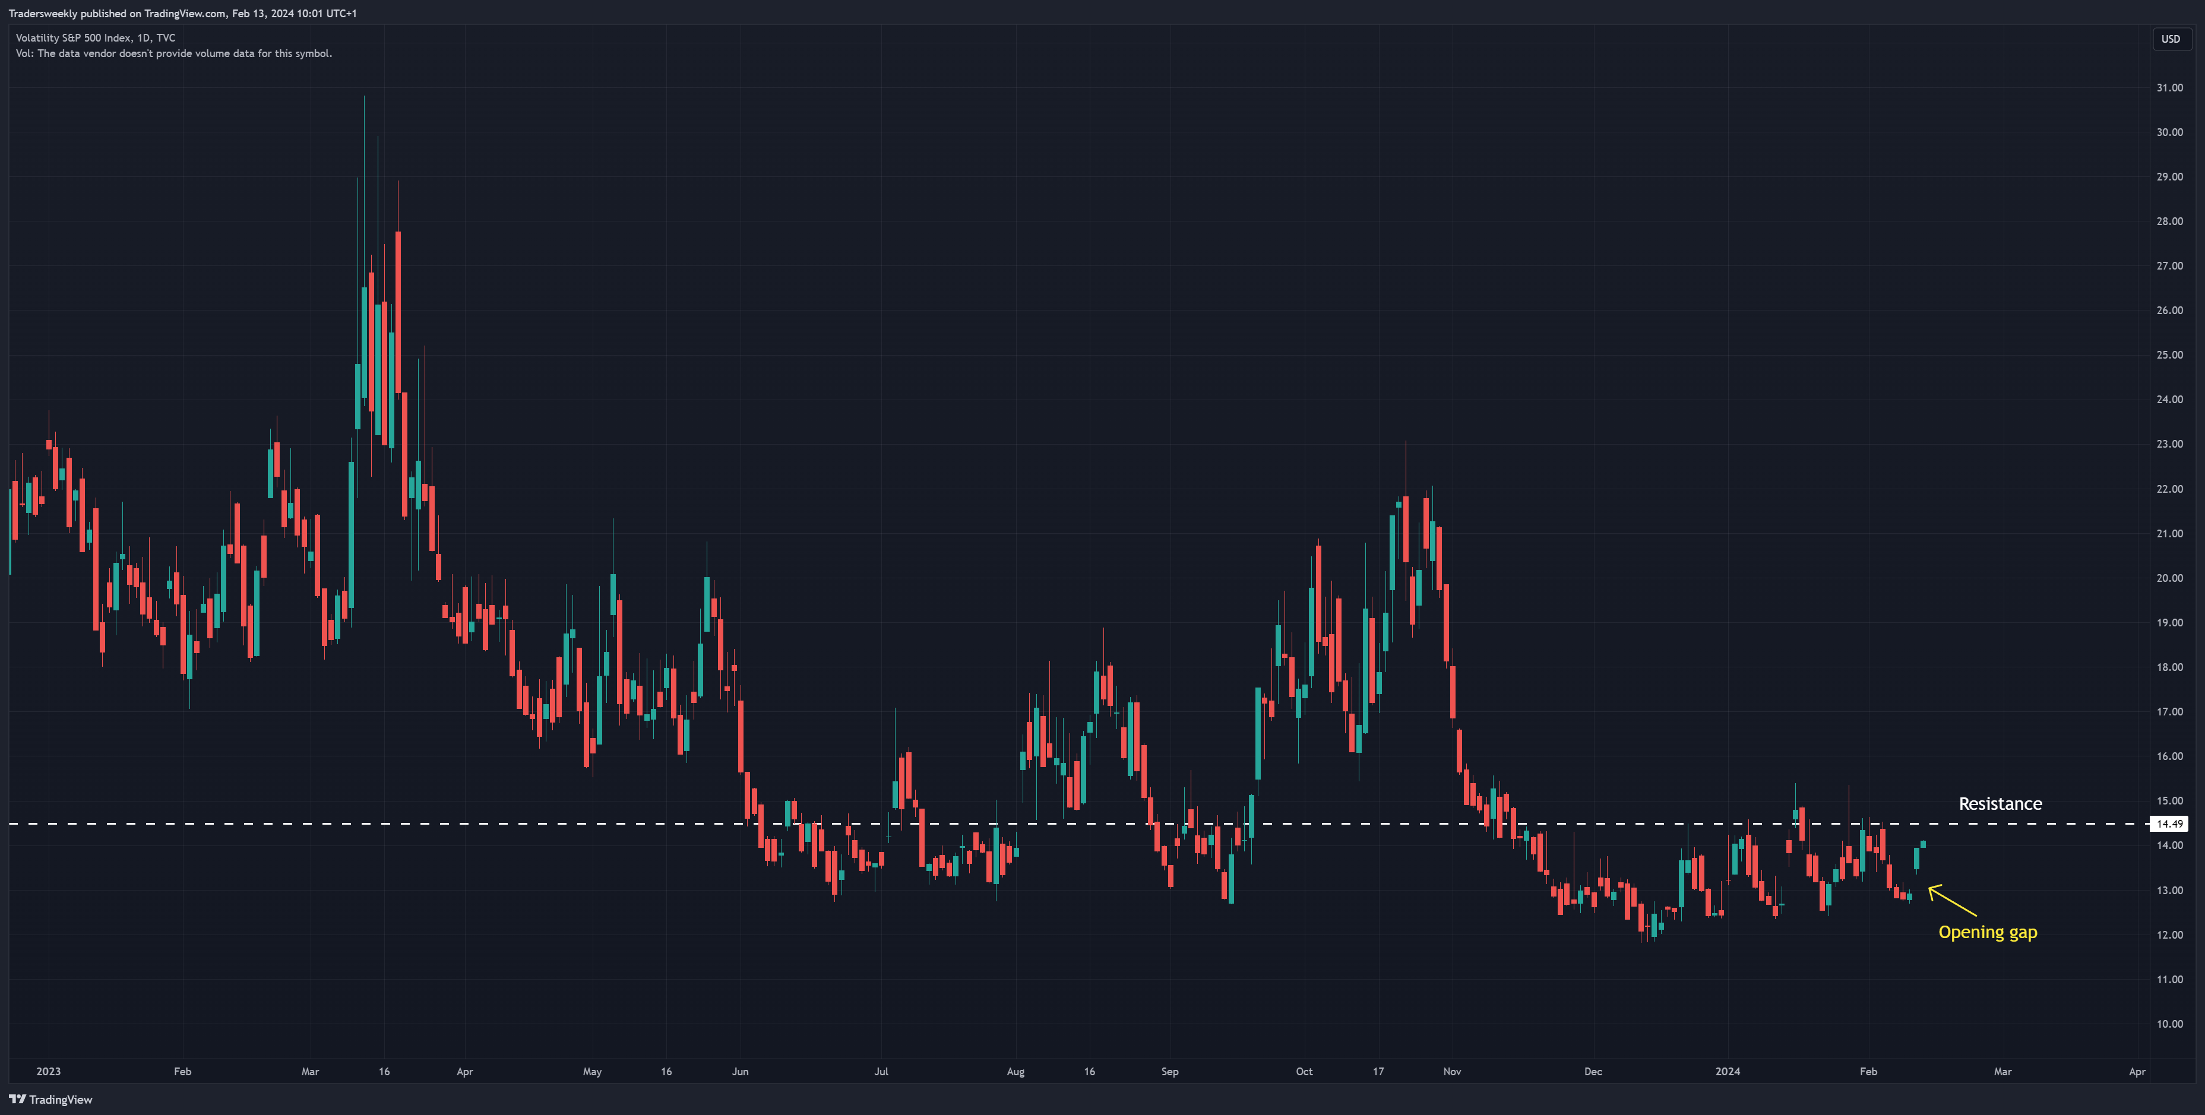The width and height of the screenshot is (2205, 1115).
Task: Click the 18.00 price axis label
Action: pyautogui.click(x=2169, y=667)
